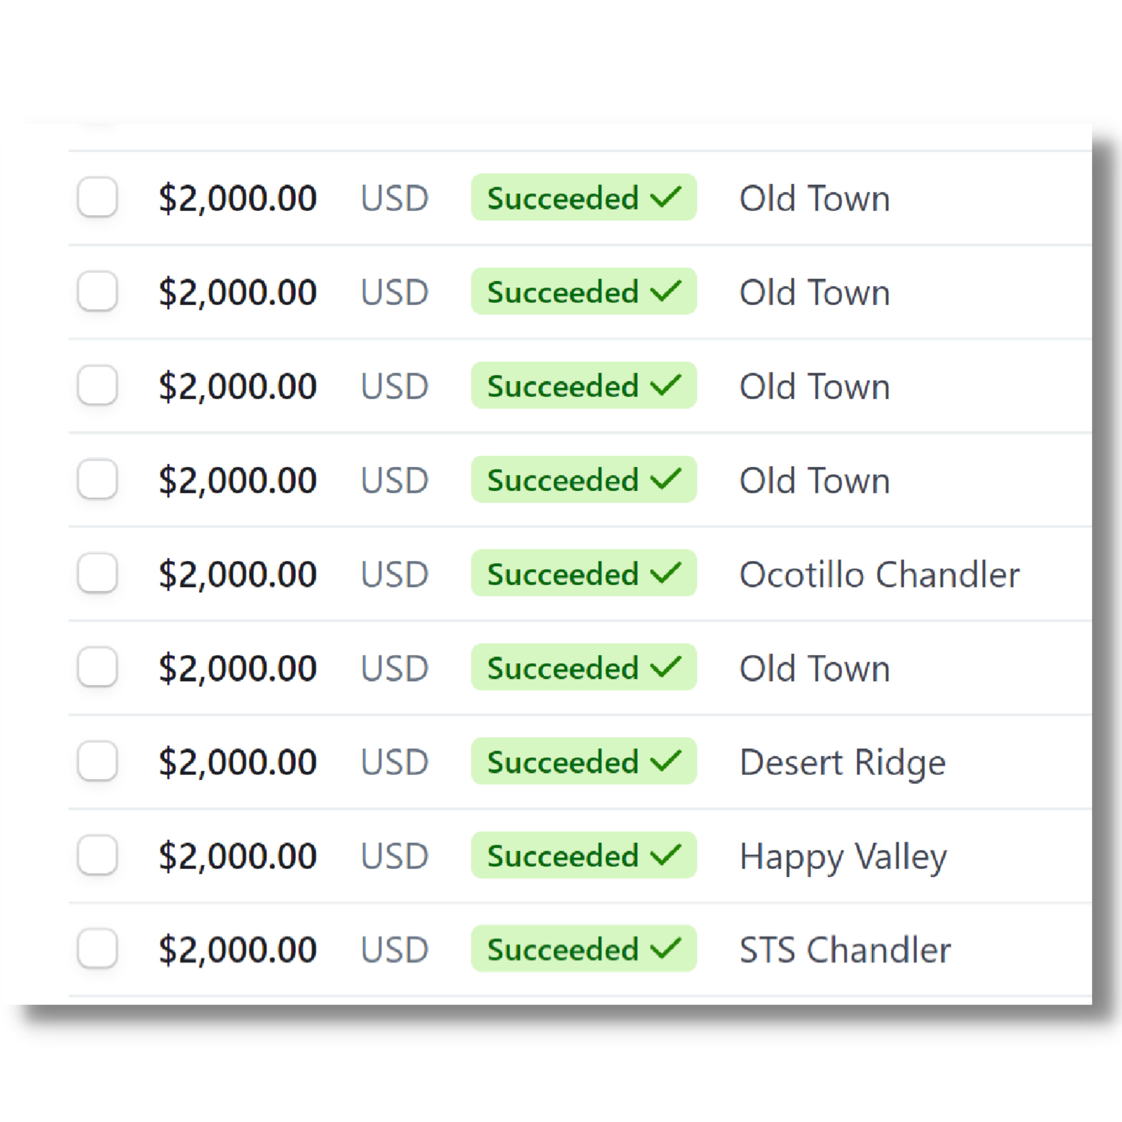1122x1122 pixels.
Task: Check the third Old Town payment row
Action: 98,385
